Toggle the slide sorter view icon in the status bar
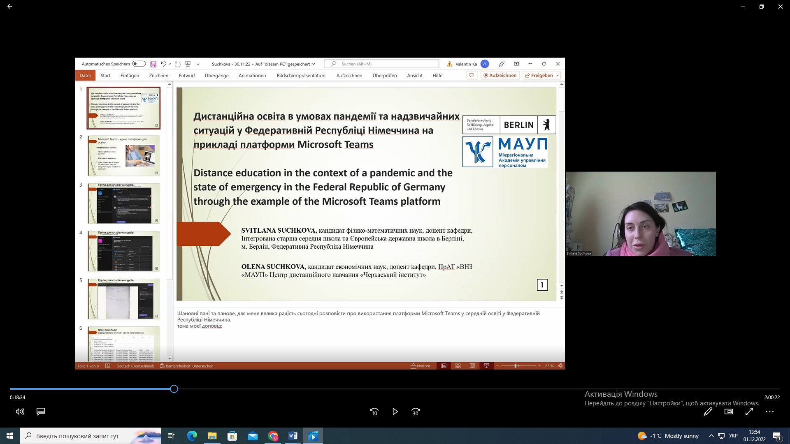790x444 pixels. tap(458, 366)
